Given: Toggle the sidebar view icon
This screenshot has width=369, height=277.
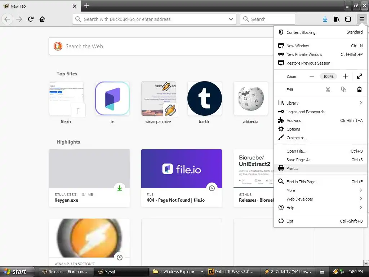Looking at the screenshot, I should click(x=348, y=19).
